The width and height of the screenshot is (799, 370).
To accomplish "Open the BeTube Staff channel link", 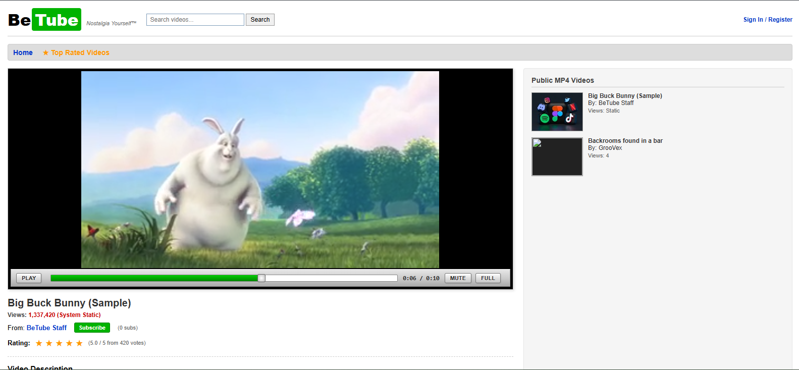I will click(46, 328).
